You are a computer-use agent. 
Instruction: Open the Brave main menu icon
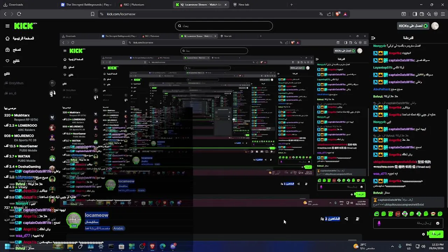[x=443, y=14]
